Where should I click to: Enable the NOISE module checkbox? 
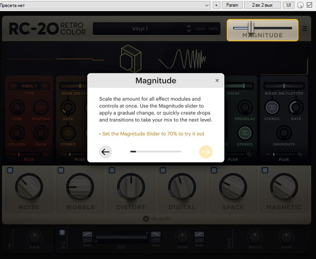pos(10,170)
